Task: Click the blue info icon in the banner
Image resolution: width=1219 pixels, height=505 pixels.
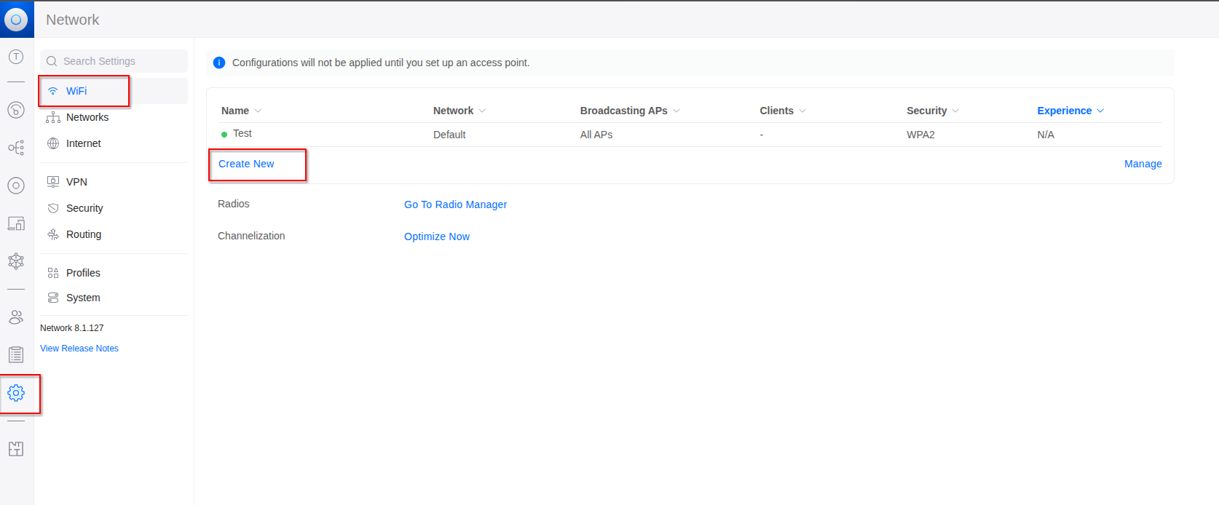Action: pyautogui.click(x=219, y=63)
